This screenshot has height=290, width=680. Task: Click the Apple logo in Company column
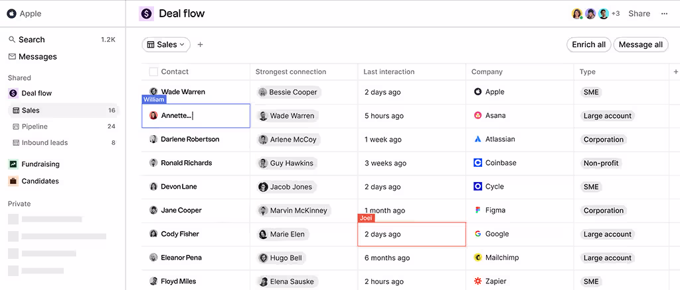pyautogui.click(x=477, y=91)
